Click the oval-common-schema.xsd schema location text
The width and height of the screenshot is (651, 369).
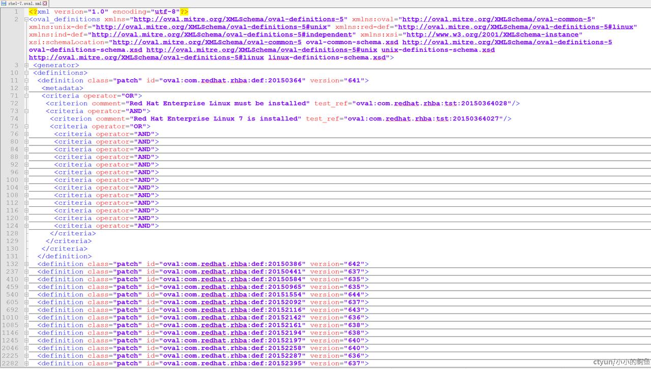click(x=352, y=42)
